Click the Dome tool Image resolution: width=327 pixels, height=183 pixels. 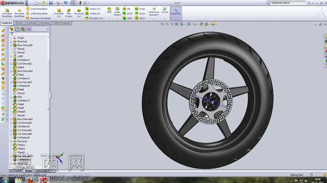140,14
